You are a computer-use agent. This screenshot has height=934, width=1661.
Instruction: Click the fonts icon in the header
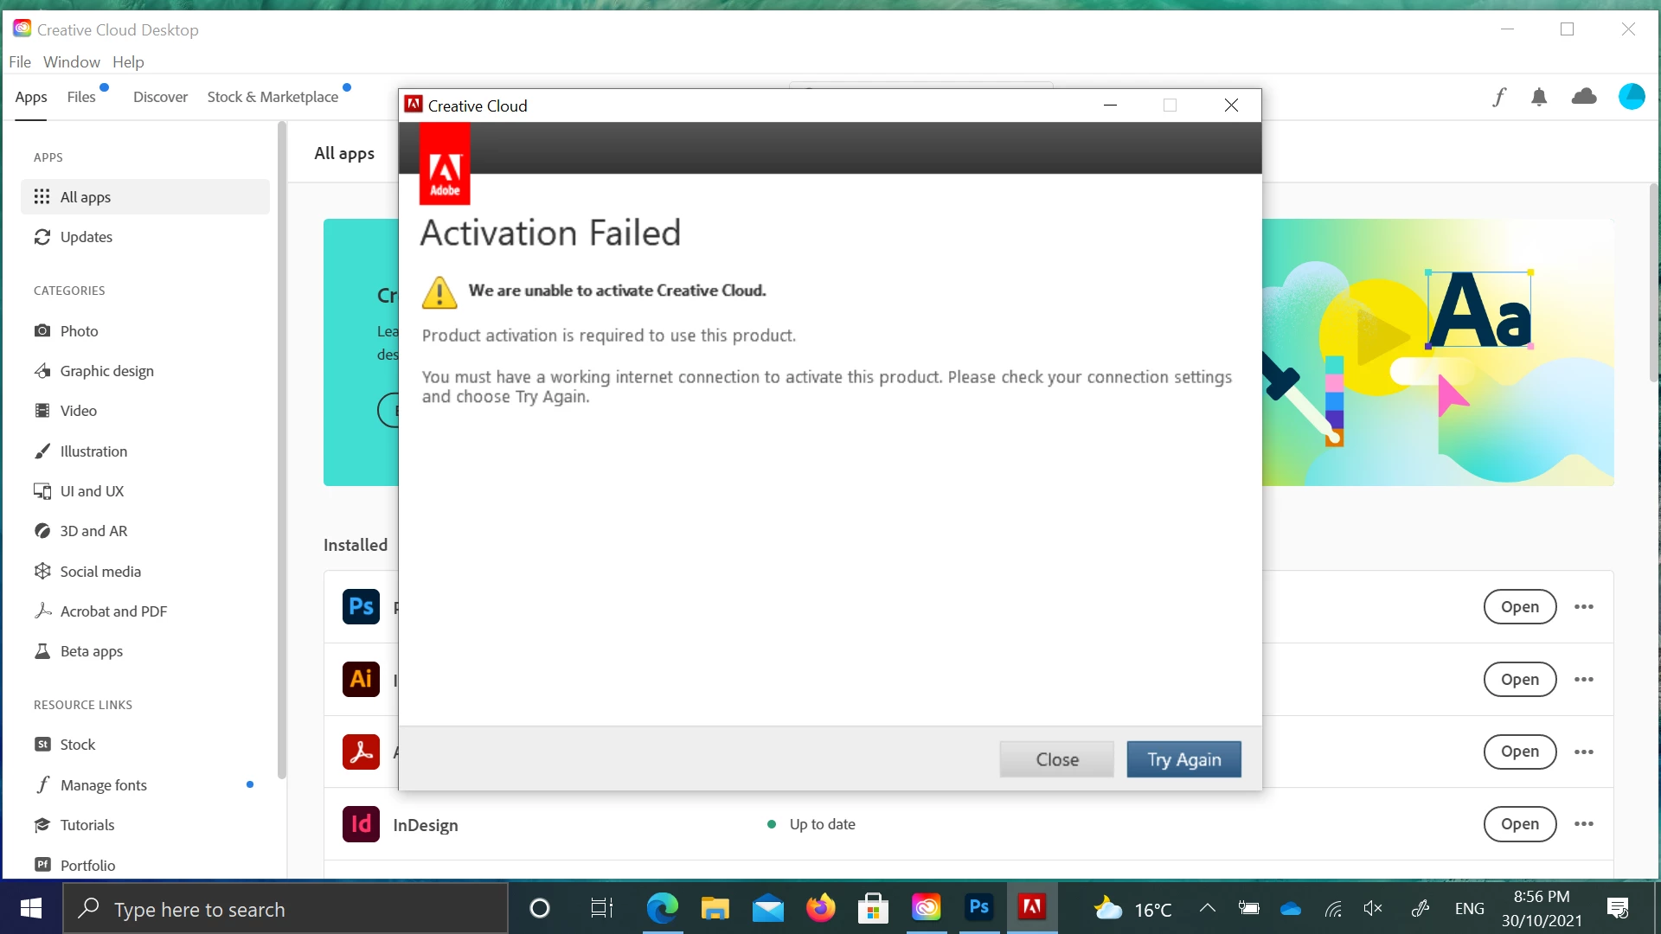coord(1499,97)
